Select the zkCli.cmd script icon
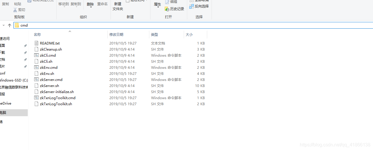 (x=36, y=55)
